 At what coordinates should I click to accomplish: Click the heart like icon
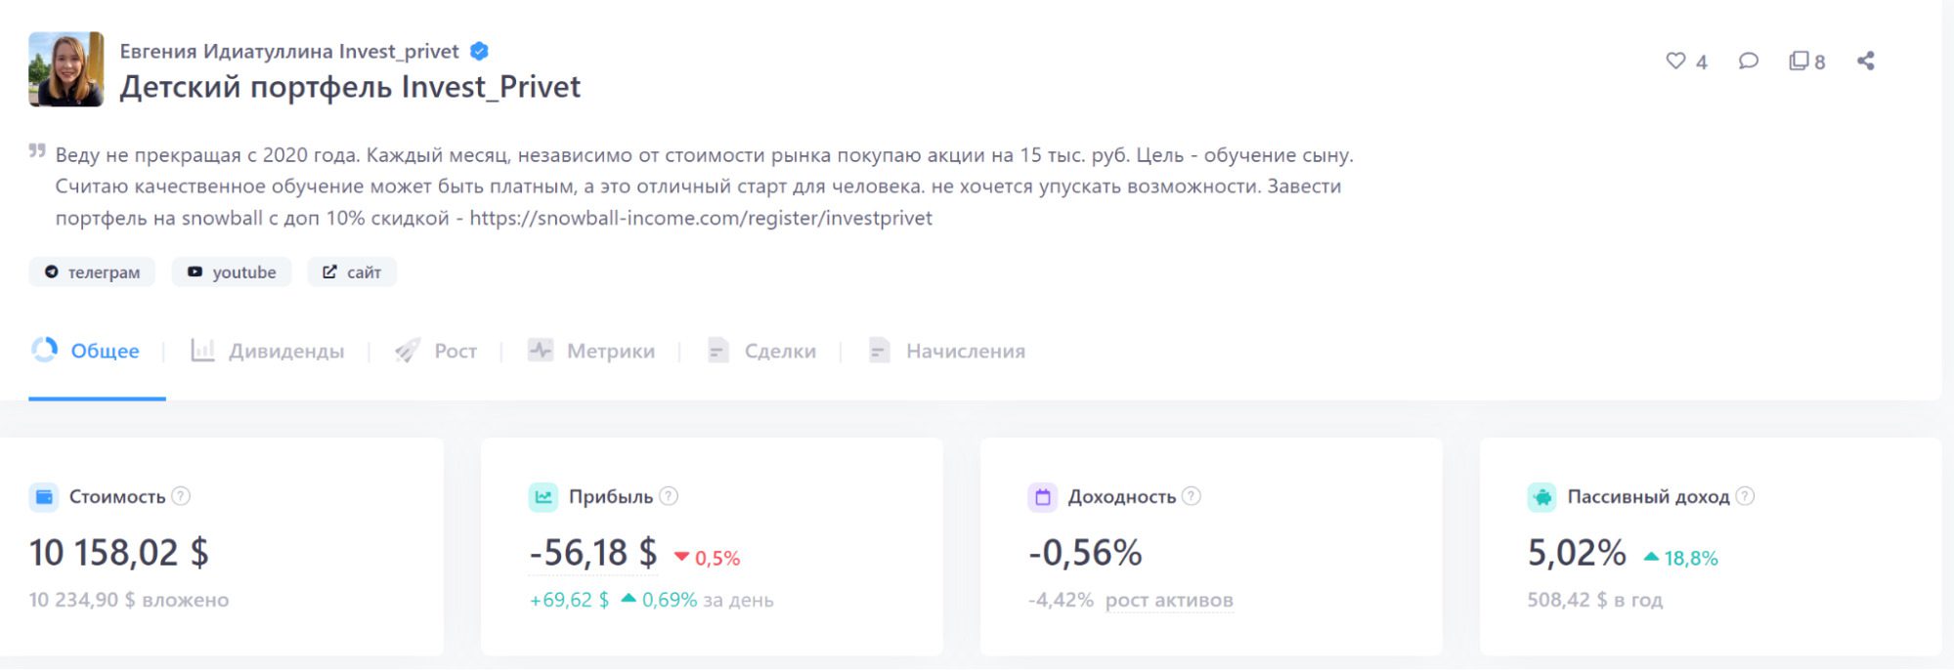click(x=1675, y=61)
